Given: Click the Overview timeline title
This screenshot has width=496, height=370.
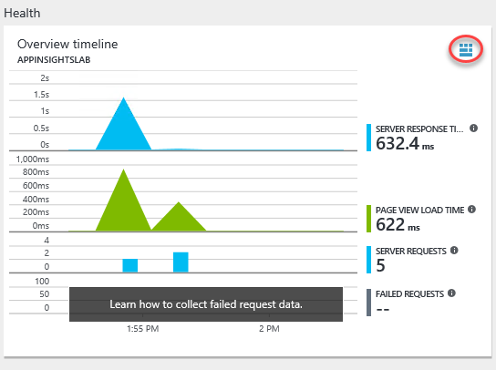Looking at the screenshot, I should click(67, 44).
